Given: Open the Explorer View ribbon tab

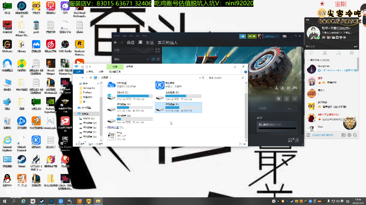Looking at the screenshot, I should point(101,72).
